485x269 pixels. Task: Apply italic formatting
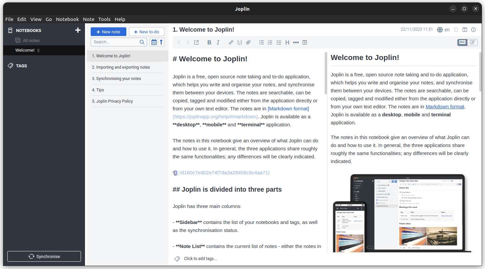pos(218,42)
